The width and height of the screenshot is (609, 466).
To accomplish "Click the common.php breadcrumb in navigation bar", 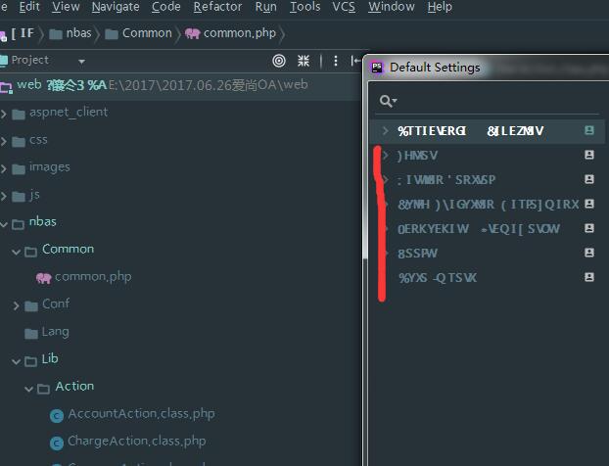I will [x=231, y=33].
